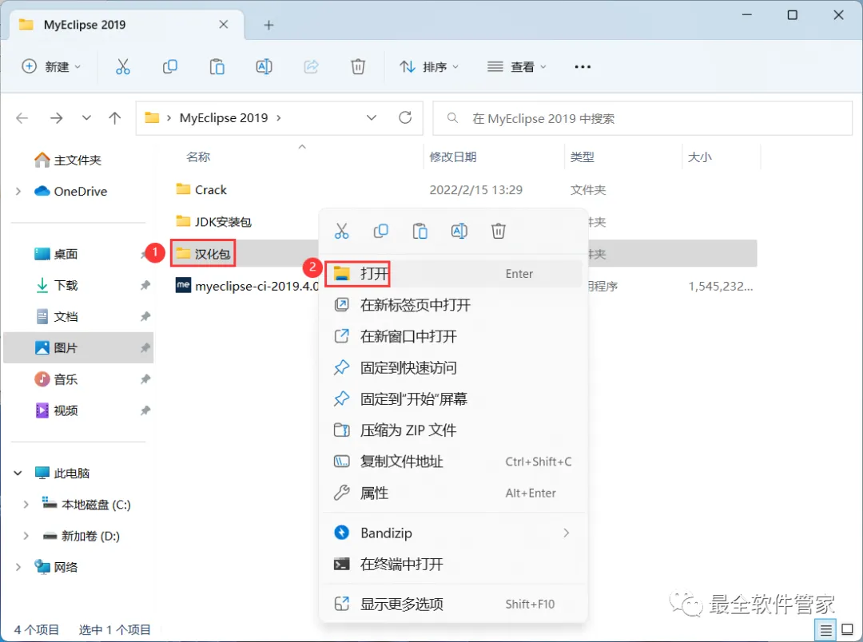
Task: Click the Delete trash icon in the top toolbar
Action: click(358, 66)
